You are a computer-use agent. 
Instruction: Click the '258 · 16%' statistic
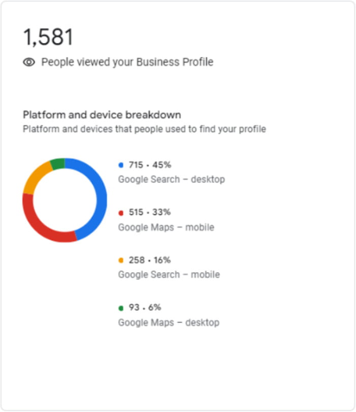click(x=150, y=260)
